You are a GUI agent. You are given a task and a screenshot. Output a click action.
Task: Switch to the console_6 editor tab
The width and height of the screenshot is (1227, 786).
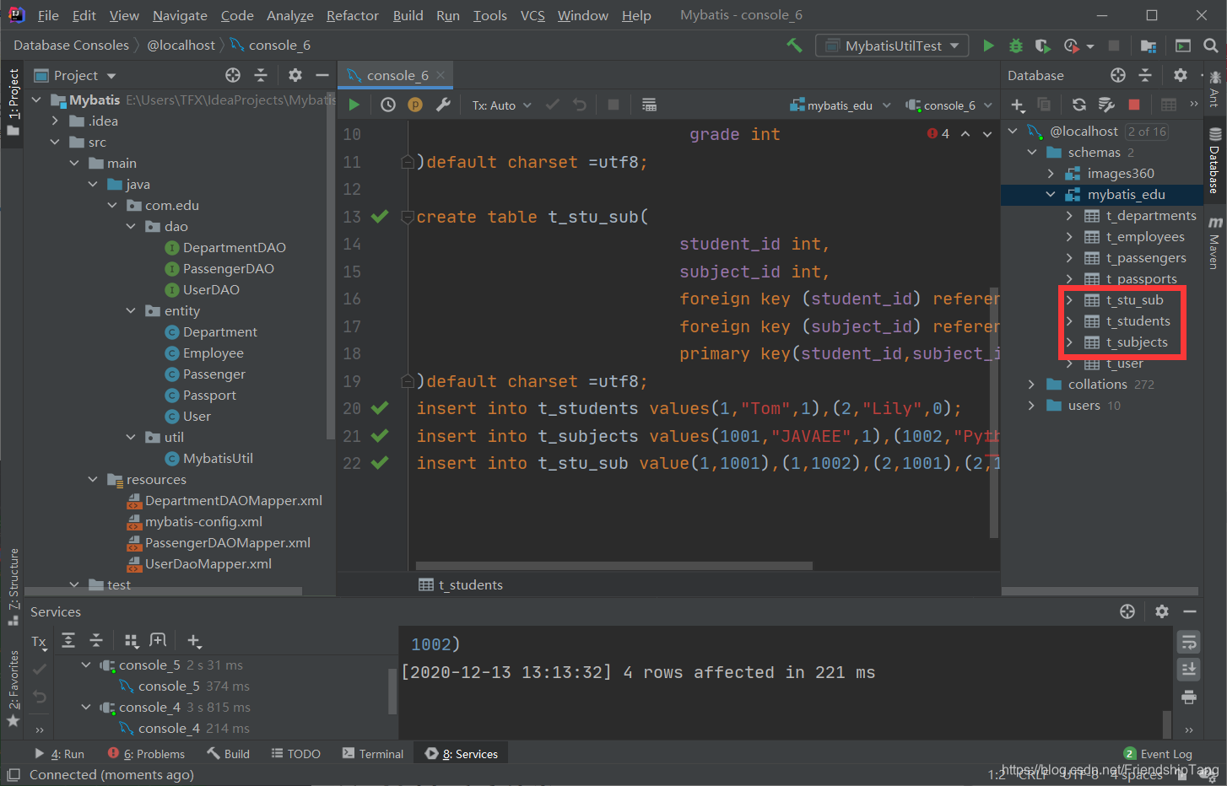tap(397, 75)
